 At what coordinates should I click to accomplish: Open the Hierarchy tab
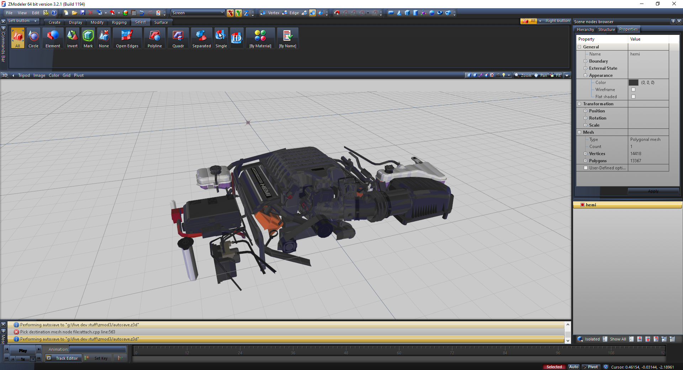point(585,30)
